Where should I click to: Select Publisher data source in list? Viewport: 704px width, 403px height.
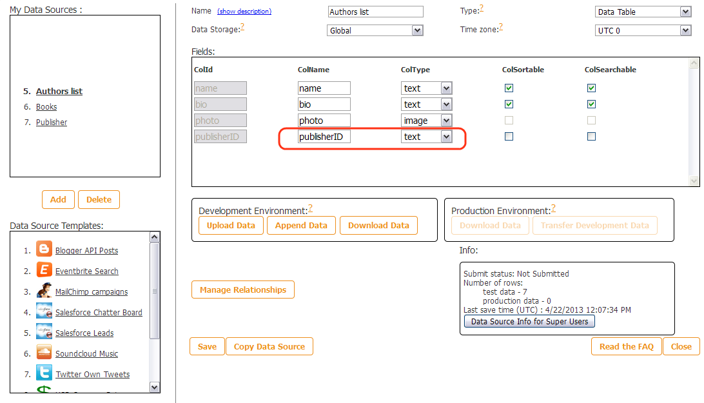(52, 123)
